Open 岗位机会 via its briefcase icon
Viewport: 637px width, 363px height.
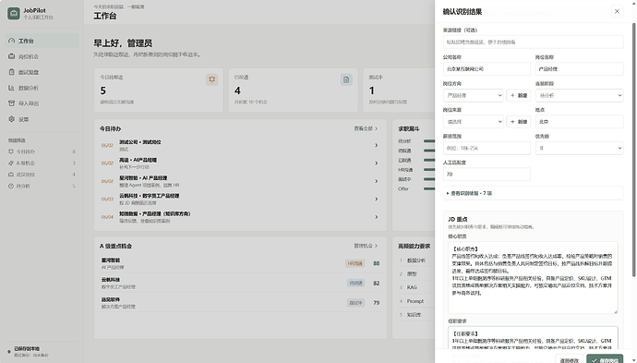[11, 56]
